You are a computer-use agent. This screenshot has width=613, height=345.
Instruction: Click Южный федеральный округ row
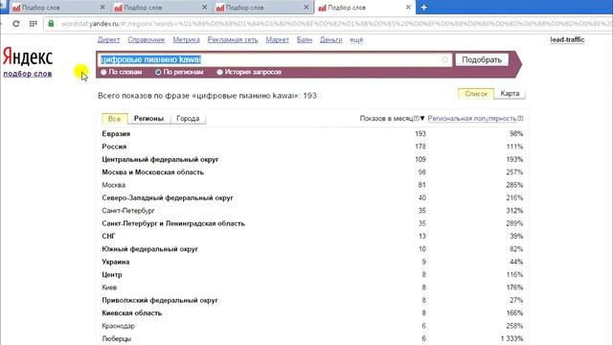click(312, 249)
